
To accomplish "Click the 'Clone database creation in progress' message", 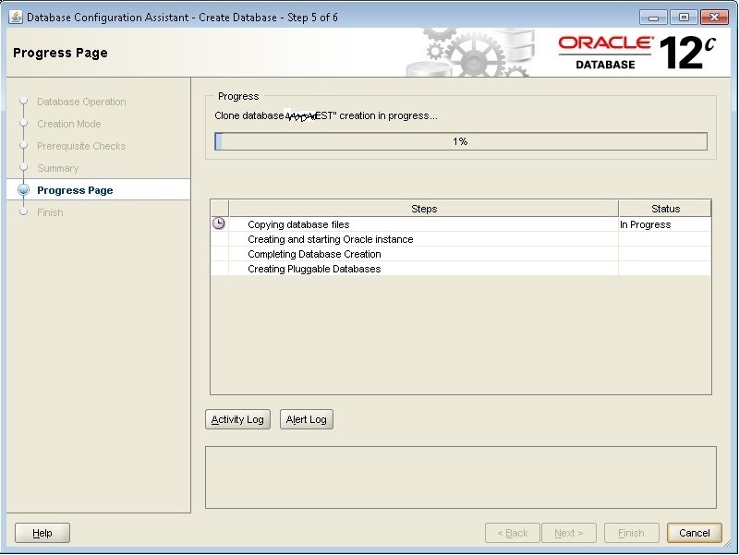I will (x=326, y=116).
